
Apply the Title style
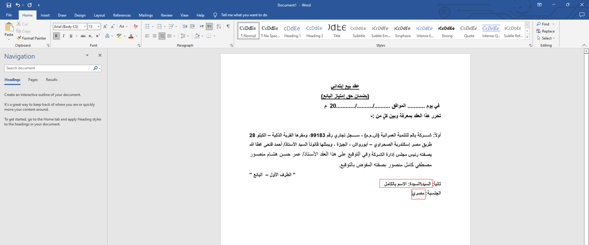pos(337,31)
